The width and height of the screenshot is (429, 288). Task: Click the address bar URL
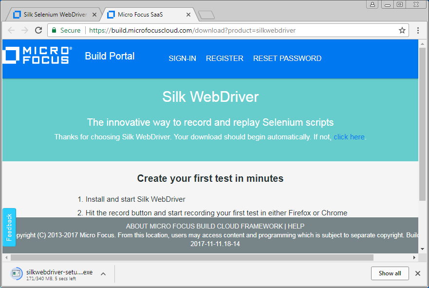click(192, 30)
